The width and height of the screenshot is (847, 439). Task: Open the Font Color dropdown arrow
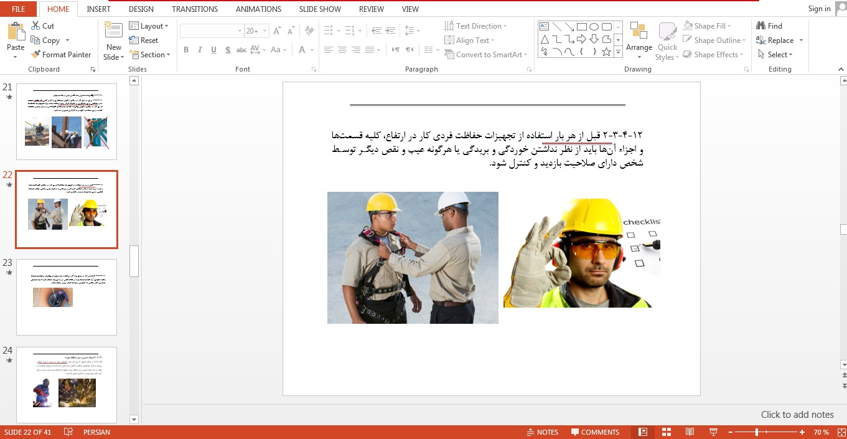[x=312, y=50]
